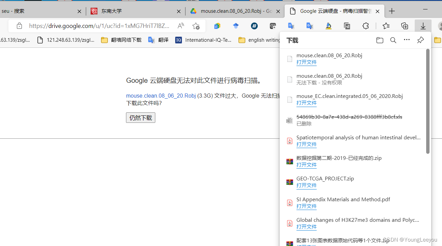Click the hashtag extension icon
Screen dimensions: 442x246
(254, 26)
